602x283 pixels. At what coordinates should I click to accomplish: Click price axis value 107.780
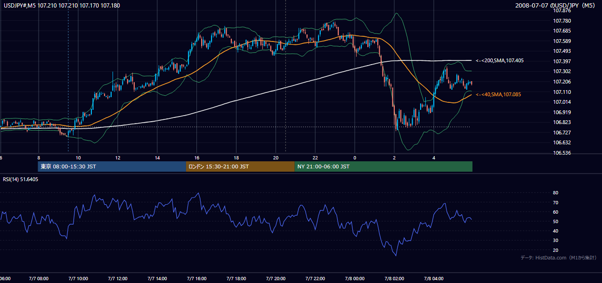pyautogui.click(x=561, y=21)
